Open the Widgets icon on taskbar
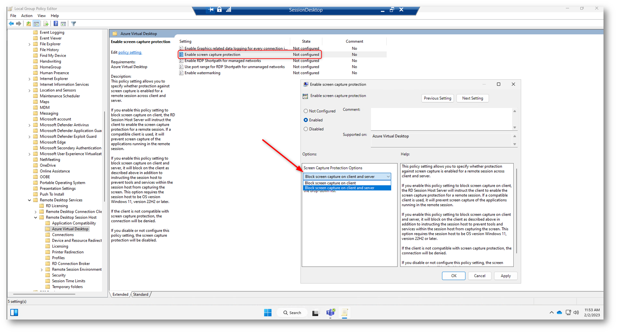Viewport: 617px width, 333px height. 14,312
